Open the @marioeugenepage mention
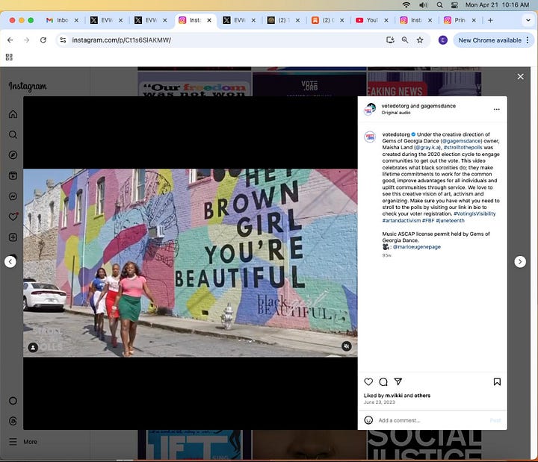The height and width of the screenshot is (462, 538). pyautogui.click(x=416, y=247)
